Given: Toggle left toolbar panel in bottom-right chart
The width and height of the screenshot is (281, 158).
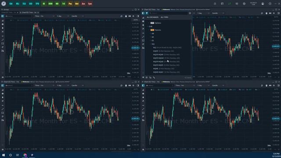Looking at the screenshot, I should pyautogui.click(x=143, y=86).
